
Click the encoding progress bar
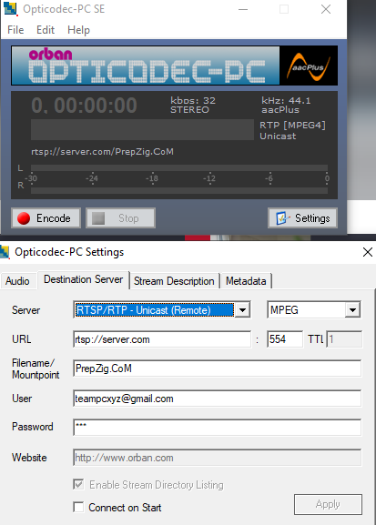(x=142, y=129)
